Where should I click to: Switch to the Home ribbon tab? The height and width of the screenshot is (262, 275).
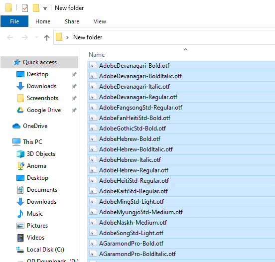coord(43,21)
